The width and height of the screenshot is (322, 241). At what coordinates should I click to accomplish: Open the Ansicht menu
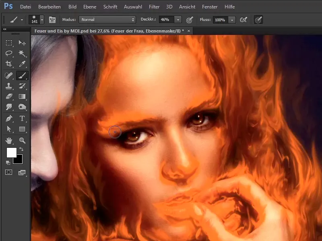[x=187, y=7]
